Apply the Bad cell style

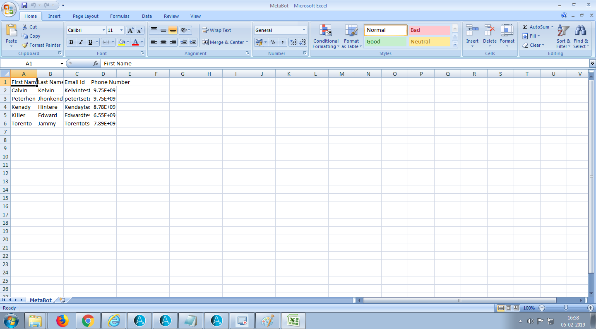click(x=429, y=30)
